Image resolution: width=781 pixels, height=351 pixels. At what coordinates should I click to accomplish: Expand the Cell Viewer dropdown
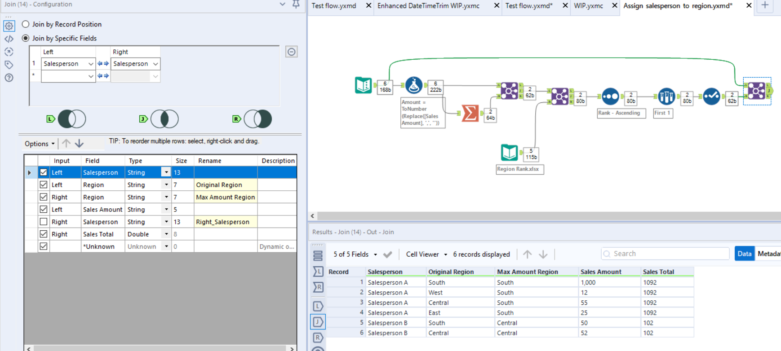pyautogui.click(x=426, y=254)
